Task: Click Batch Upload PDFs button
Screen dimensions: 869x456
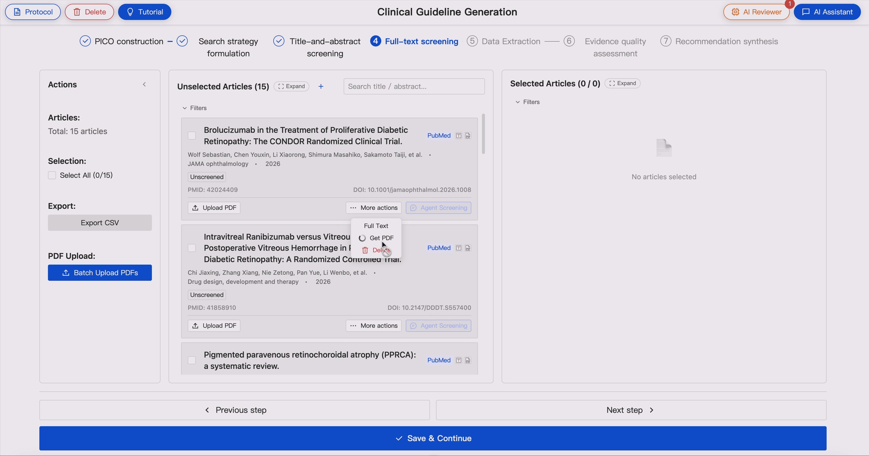Action: click(x=100, y=273)
